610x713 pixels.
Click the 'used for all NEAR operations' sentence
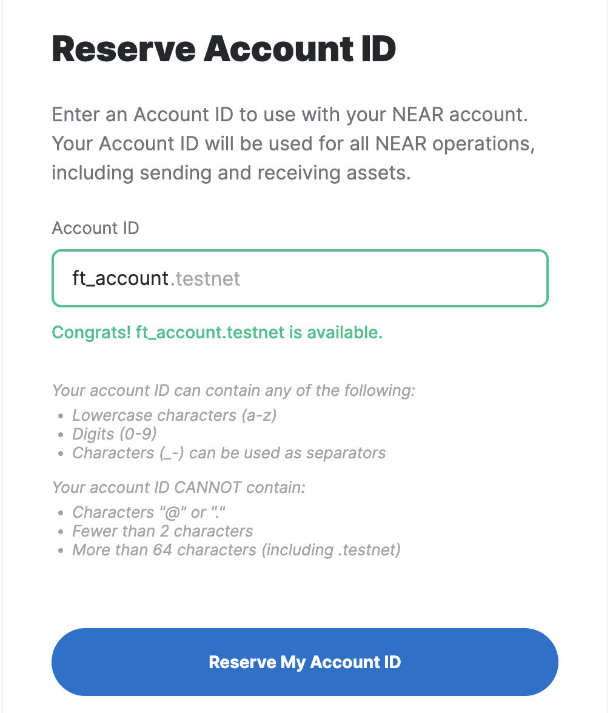tap(293, 144)
